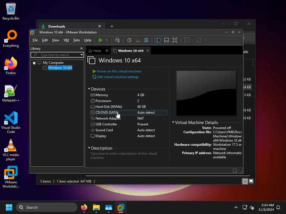Screen dimensions: 286x214
Task: Open VMware Workstation desktop shortcut
Action: [x=11, y=177]
